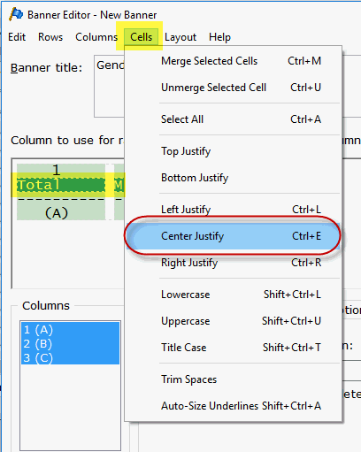
Task: Open the Edit menu
Action: [x=17, y=37]
